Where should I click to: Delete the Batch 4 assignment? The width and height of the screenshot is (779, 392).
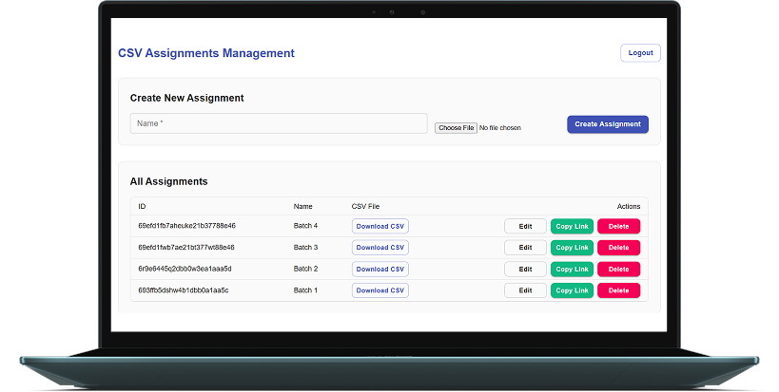[618, 226]
